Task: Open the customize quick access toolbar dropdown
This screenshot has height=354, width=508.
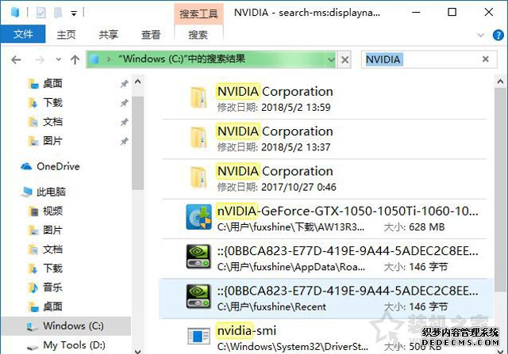Action: [x=74, y=13]
